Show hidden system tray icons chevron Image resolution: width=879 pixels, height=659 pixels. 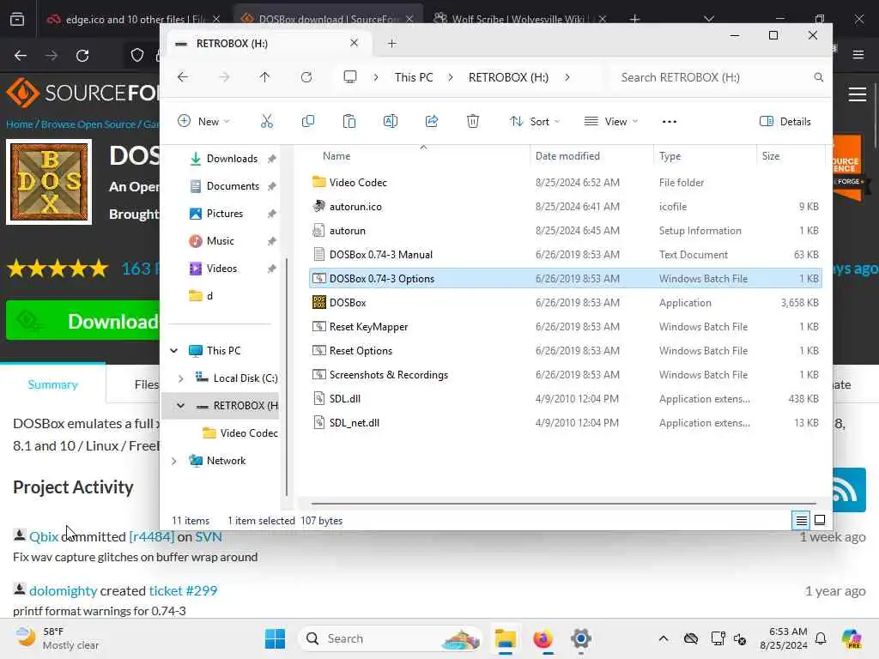664,638
